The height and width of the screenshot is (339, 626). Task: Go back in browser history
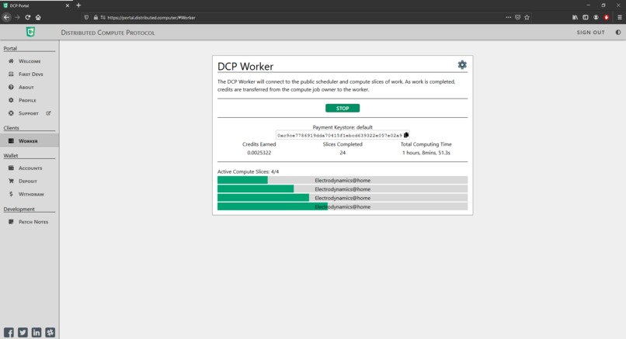(x=6, y=17)
